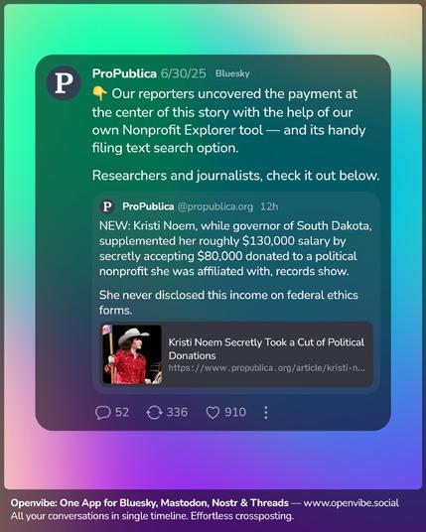Click the pointing-down hand emoji

pos(99,94)
